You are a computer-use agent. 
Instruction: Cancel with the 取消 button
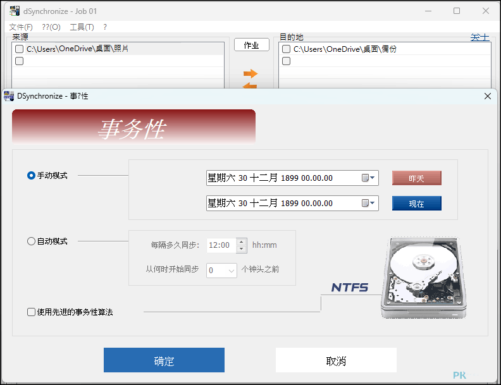(x=336, y=360)
